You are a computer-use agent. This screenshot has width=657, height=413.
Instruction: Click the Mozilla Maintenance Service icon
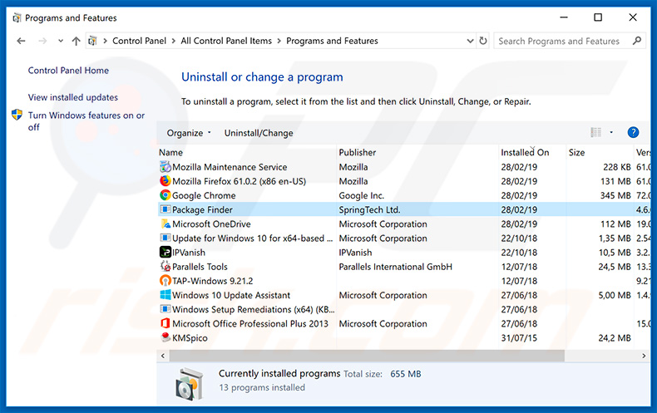tap(165, 167)
